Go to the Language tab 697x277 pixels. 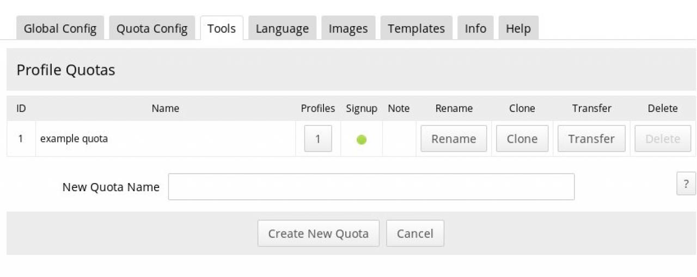(282, 28)
